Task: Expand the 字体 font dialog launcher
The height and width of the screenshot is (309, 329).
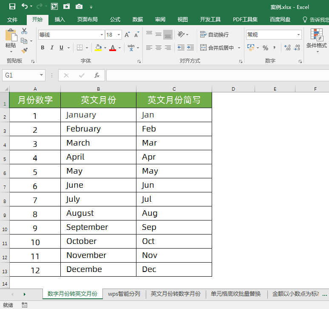Action: click(x=139, y=61)
